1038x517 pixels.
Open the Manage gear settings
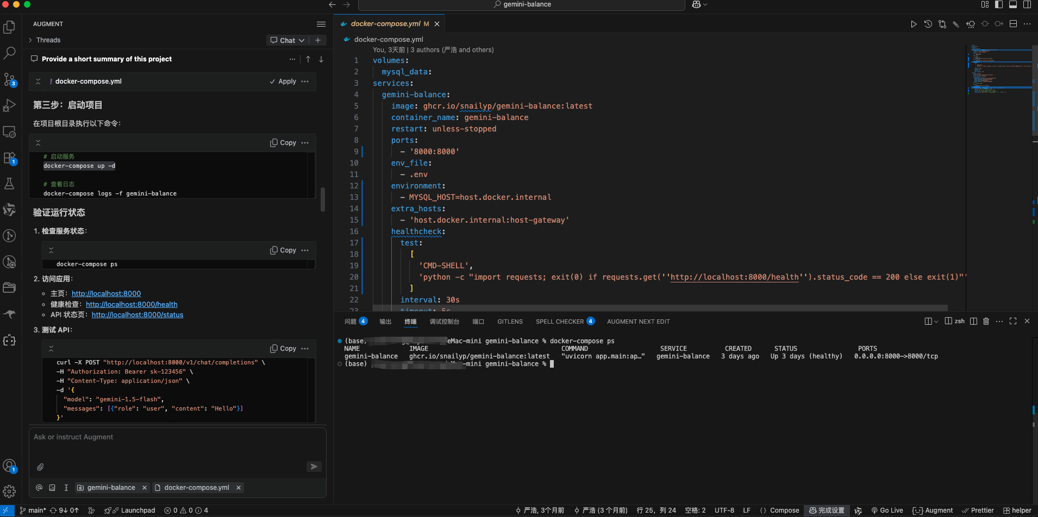click(x=9, y=491)
